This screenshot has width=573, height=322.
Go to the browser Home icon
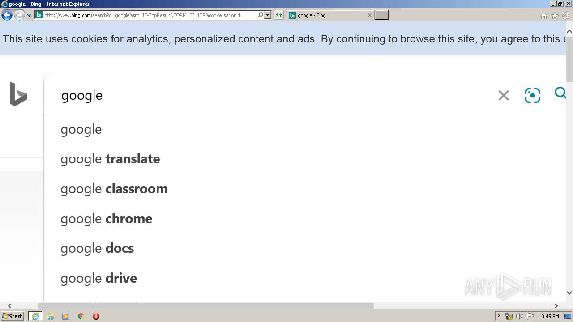point(543,16)
